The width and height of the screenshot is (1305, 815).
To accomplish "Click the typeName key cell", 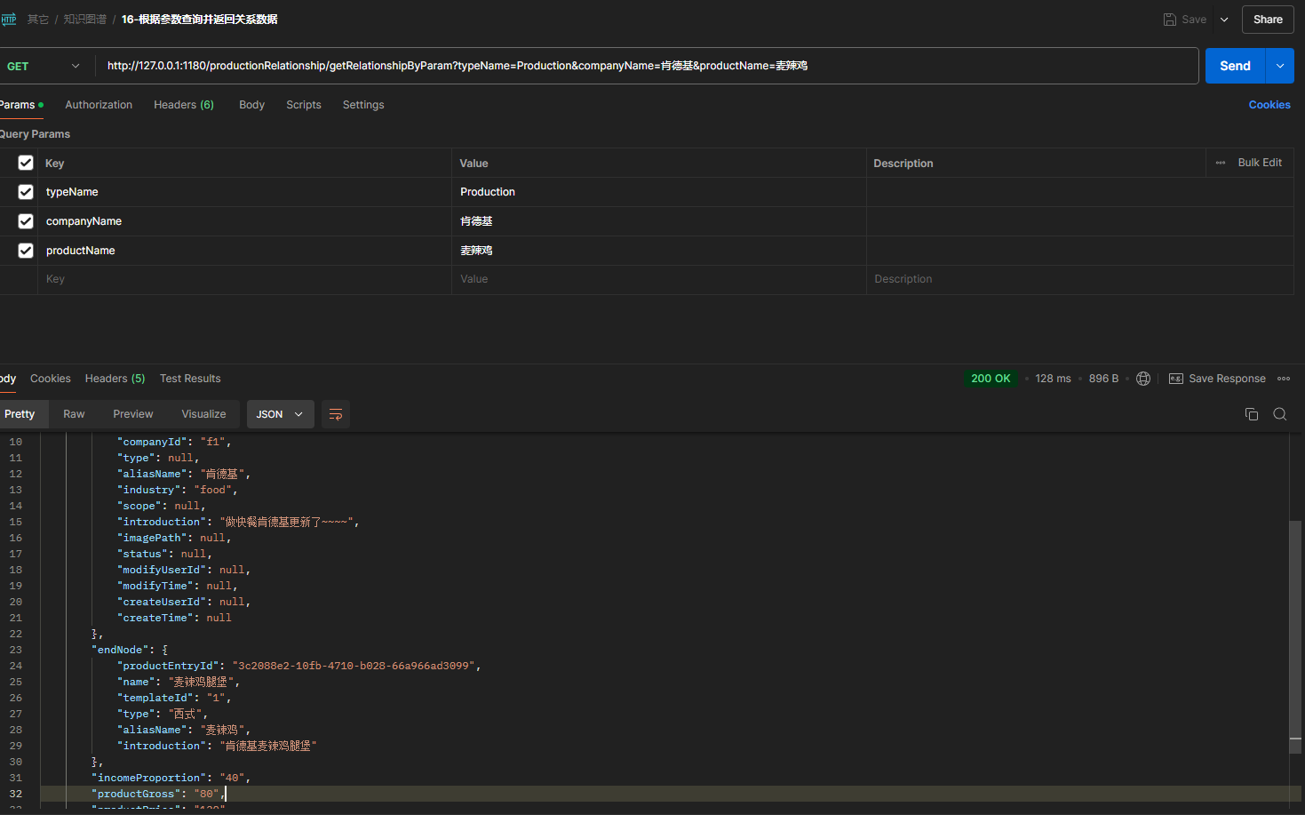I will pos(244,192).
